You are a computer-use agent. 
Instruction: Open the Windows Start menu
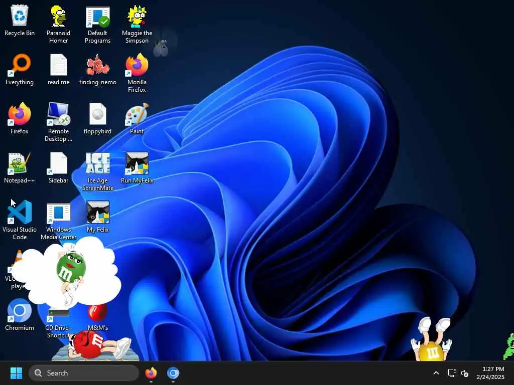(x=16, y=373)
